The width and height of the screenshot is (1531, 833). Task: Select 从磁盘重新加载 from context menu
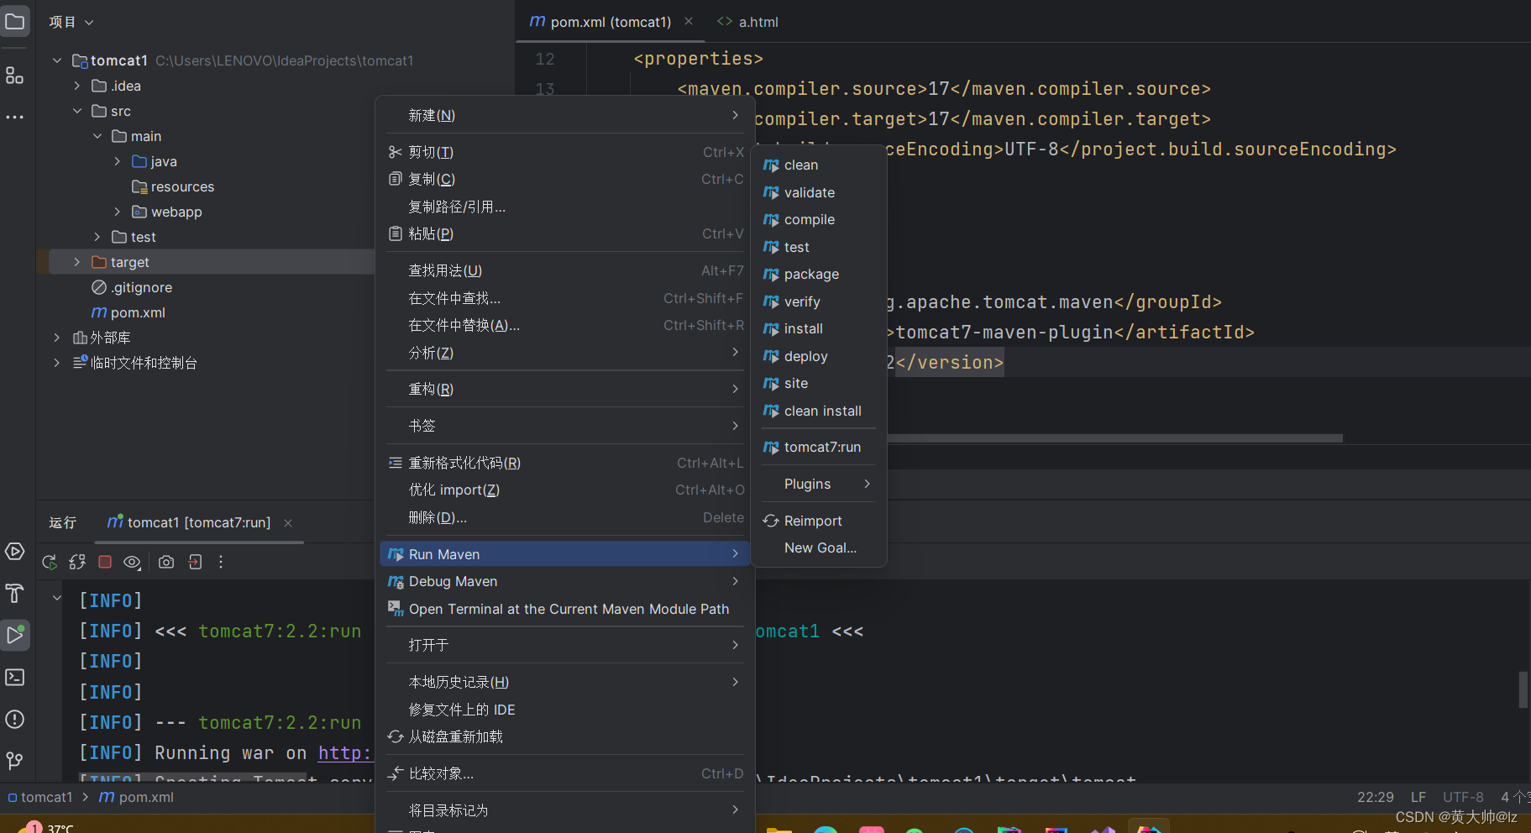(565, 736)
